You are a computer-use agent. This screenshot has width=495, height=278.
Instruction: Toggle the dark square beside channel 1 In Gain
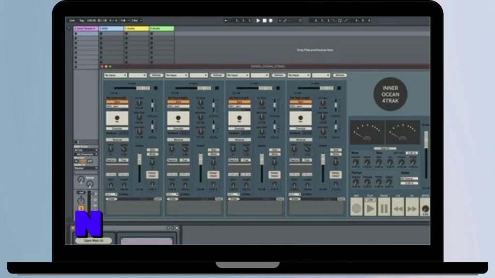pyautogui.click(x=156, y=88)
